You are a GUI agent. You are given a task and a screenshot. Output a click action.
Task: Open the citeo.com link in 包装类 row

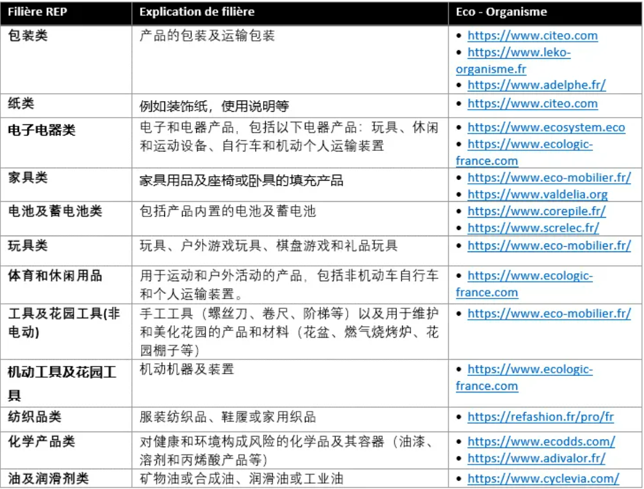coord(532,36)
